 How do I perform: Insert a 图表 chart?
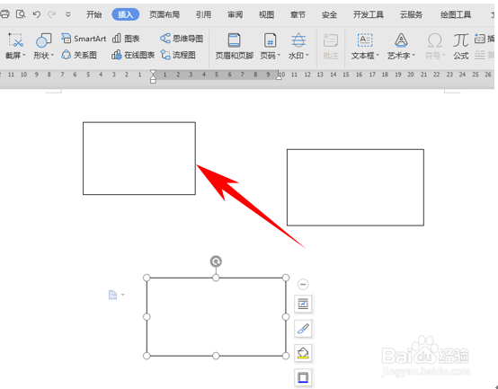(x=126, y=39)
